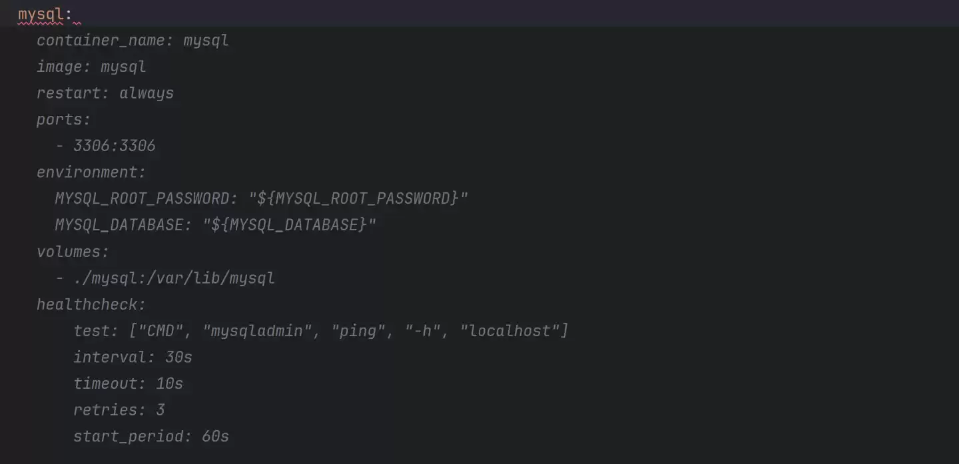Screen dimensions: 959x464
Task: Click the 'always' restart value
Action: coord(147,93)
